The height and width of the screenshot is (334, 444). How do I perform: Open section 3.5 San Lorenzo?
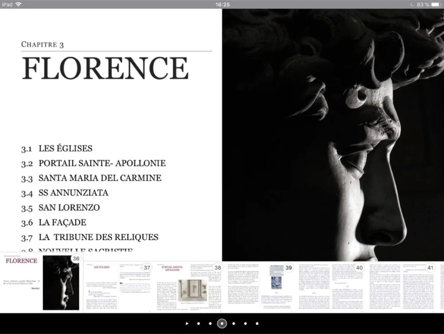pos(69,208)
